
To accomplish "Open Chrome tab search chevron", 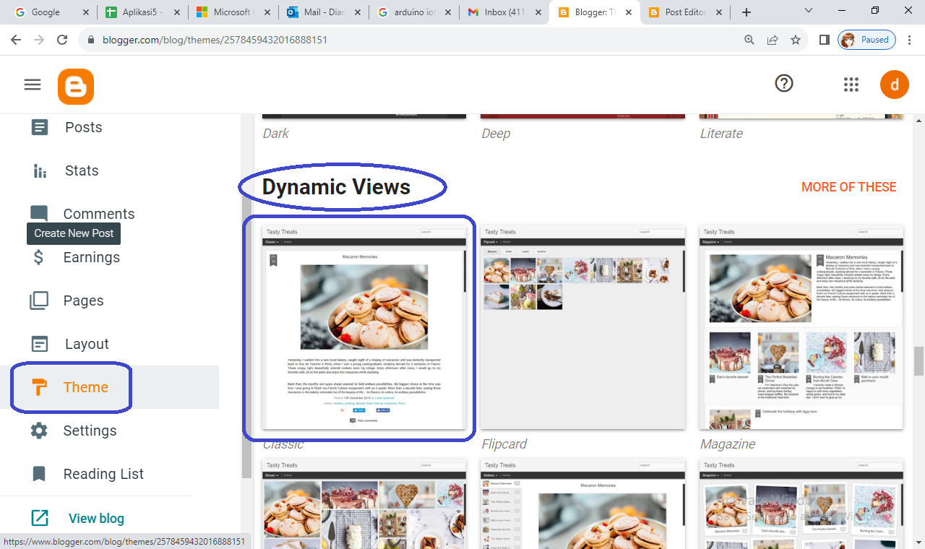I will [810, 12].
